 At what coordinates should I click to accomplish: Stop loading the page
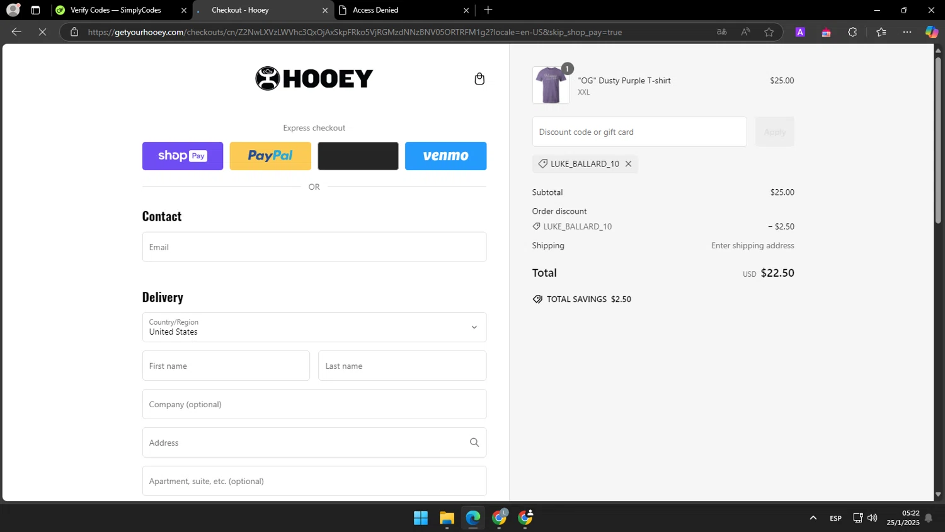point(42,32)
